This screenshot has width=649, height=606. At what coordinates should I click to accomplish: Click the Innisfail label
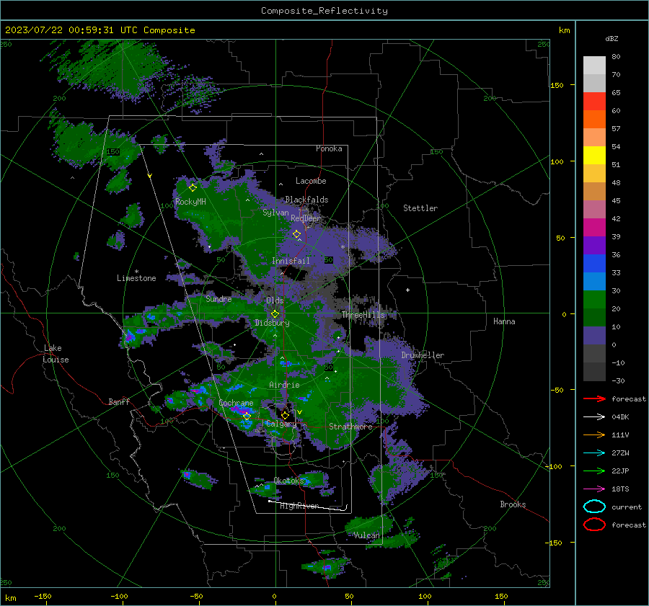point(291,261)
